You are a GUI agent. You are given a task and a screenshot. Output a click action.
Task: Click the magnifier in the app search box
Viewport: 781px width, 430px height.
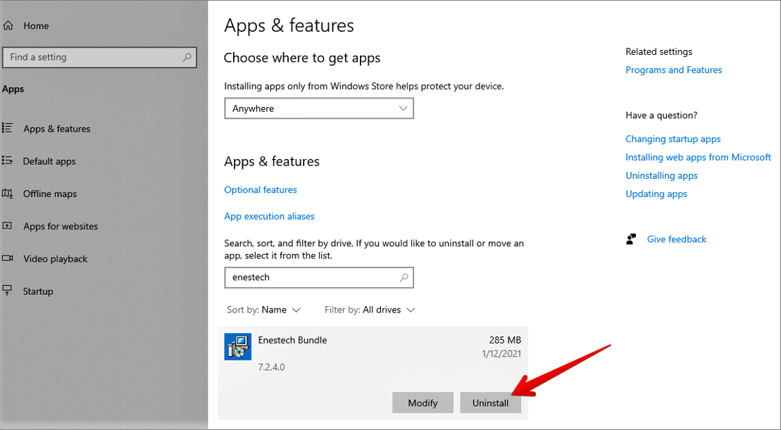[x=404, y=277]
